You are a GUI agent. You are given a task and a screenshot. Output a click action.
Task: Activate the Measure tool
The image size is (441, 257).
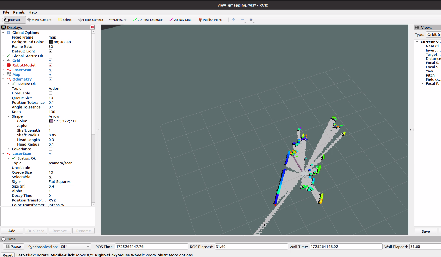point(118,20)
